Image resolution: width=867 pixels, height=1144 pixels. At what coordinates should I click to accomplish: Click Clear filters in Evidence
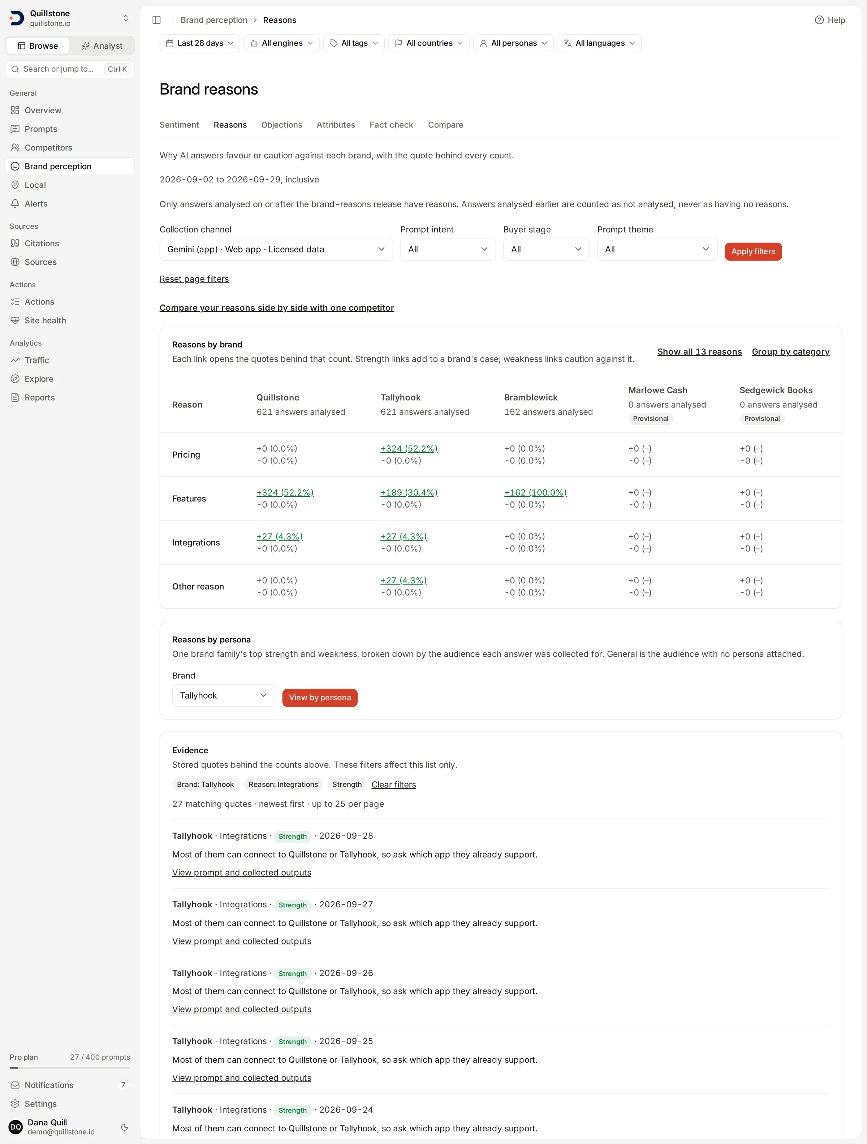tap(393, 785)
